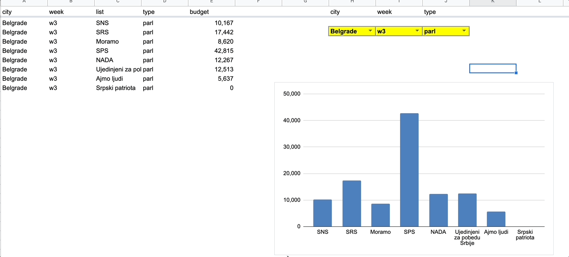569x257 pixels.
Task: Click the 50,000 y-axis label
Action: click(x=291, y=94)
